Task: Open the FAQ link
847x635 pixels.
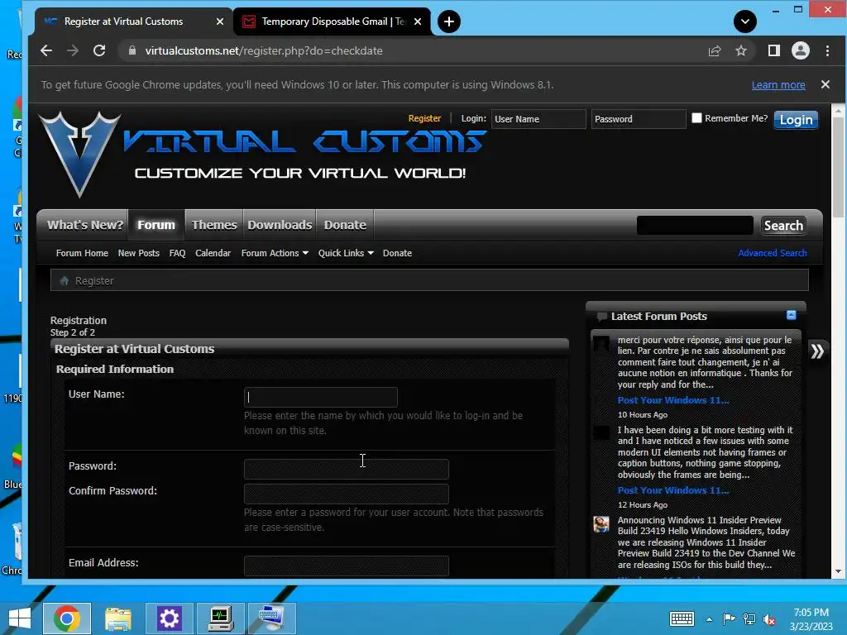Action: click(177, 253)
